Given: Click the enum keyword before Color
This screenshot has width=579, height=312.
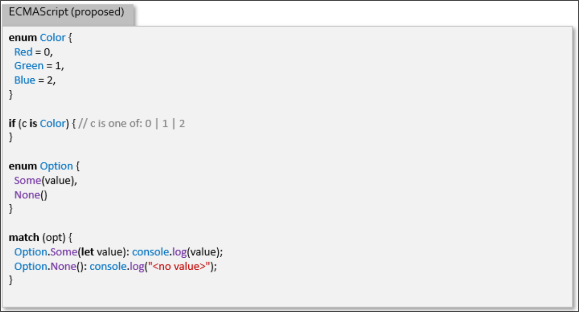Looking at the screenshot, I should pyautogui.click(x=23, y=38).
